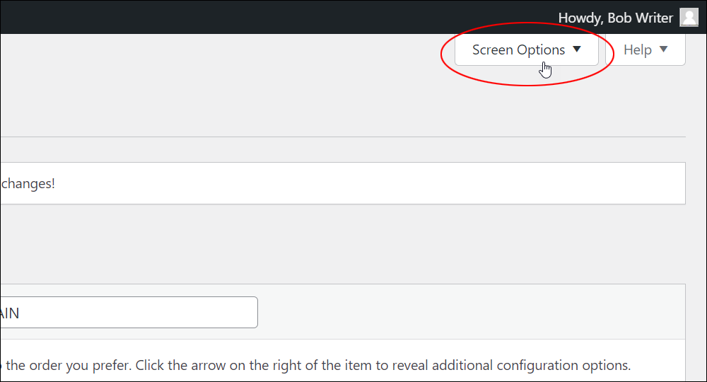Click Bob Writer's avatar image
Viewport: 707px width, 382px height.
(x=689, y=18)
